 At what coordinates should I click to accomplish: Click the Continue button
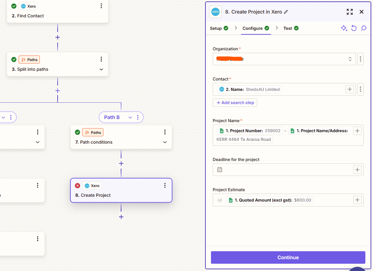(x=288, y=257)
